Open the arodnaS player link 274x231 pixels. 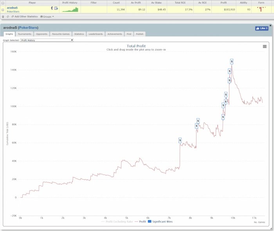pos(12,7)
